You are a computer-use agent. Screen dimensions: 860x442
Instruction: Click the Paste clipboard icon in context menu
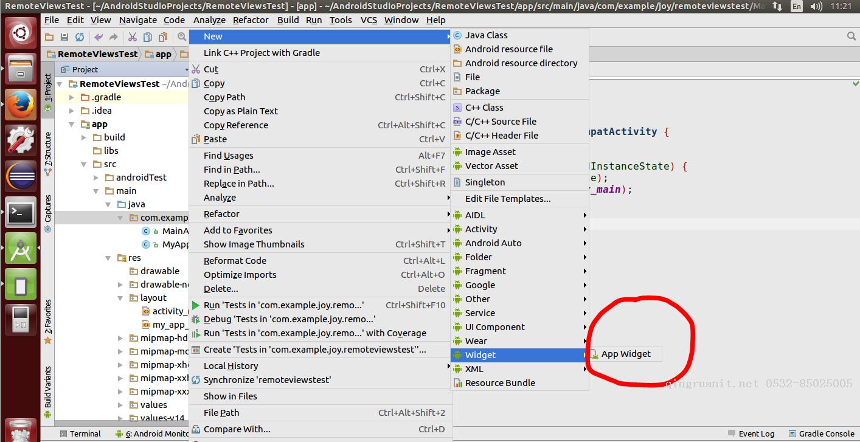(x=196, y=139)
